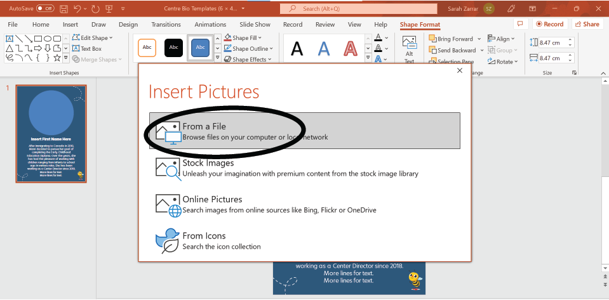The width and height of the screenshot is (609, 300).
Task: Expand the Bring Forward dropdown
Action: 478,39
